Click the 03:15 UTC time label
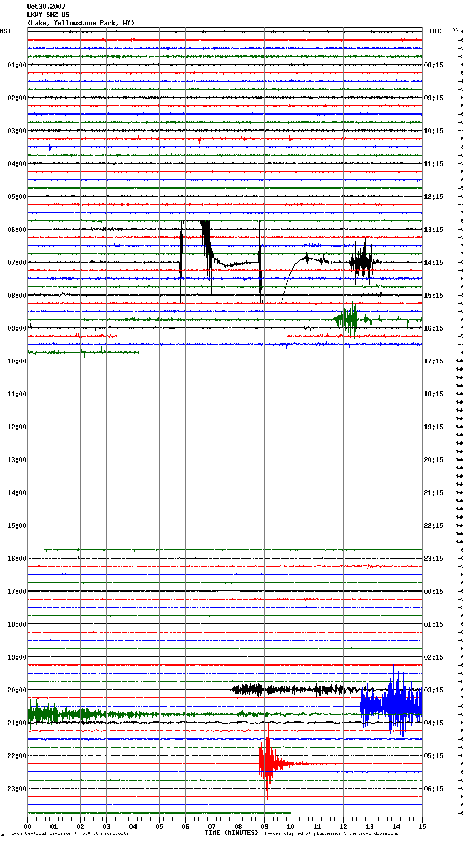 pos(434,690)
